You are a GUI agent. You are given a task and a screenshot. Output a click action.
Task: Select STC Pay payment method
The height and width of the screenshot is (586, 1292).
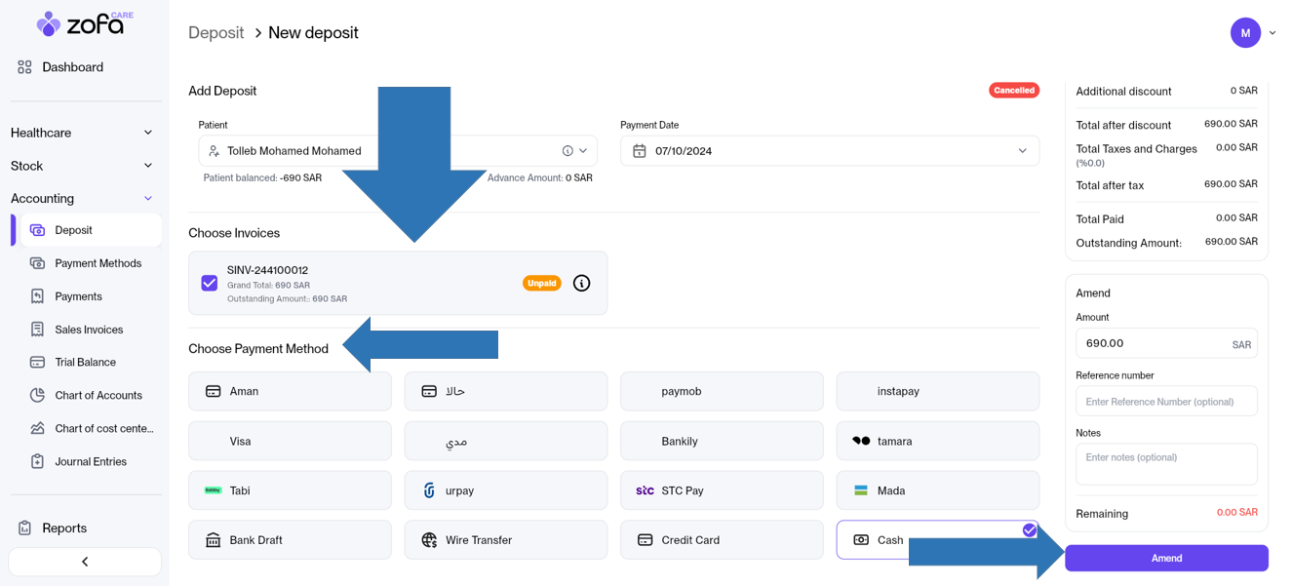(721, 490)
